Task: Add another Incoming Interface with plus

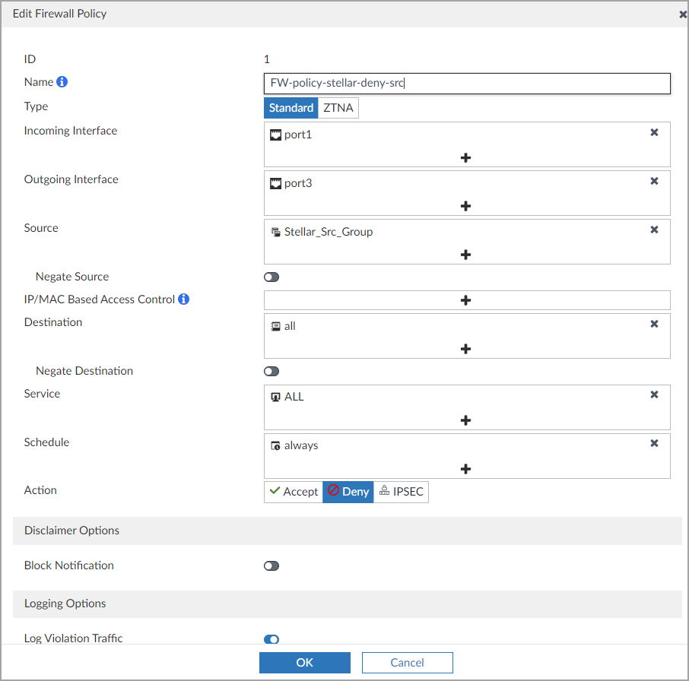Action: click(466, 157)
